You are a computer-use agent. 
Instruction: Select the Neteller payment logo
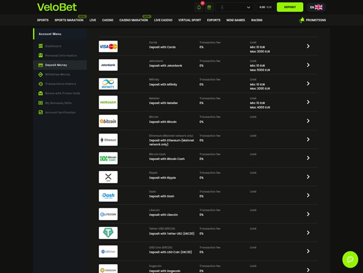coord(108,103)
